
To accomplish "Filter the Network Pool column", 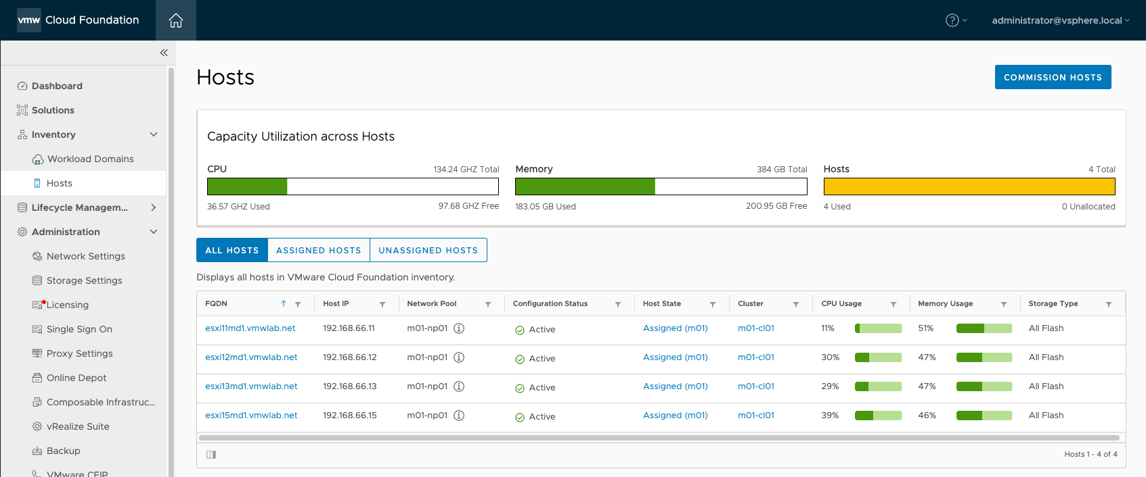I will pos(488,305).
